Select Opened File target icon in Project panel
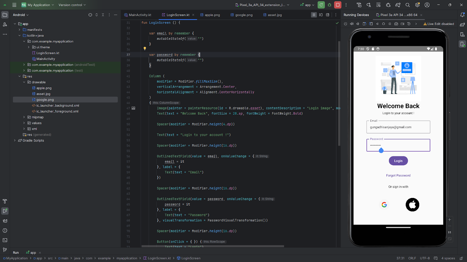 click(90, 15)
